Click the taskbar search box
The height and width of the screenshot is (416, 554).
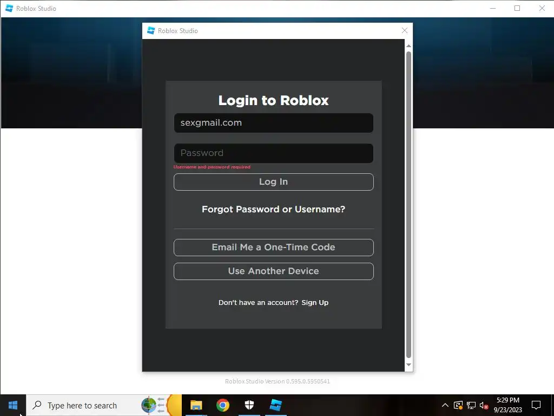tap(104, 405)
